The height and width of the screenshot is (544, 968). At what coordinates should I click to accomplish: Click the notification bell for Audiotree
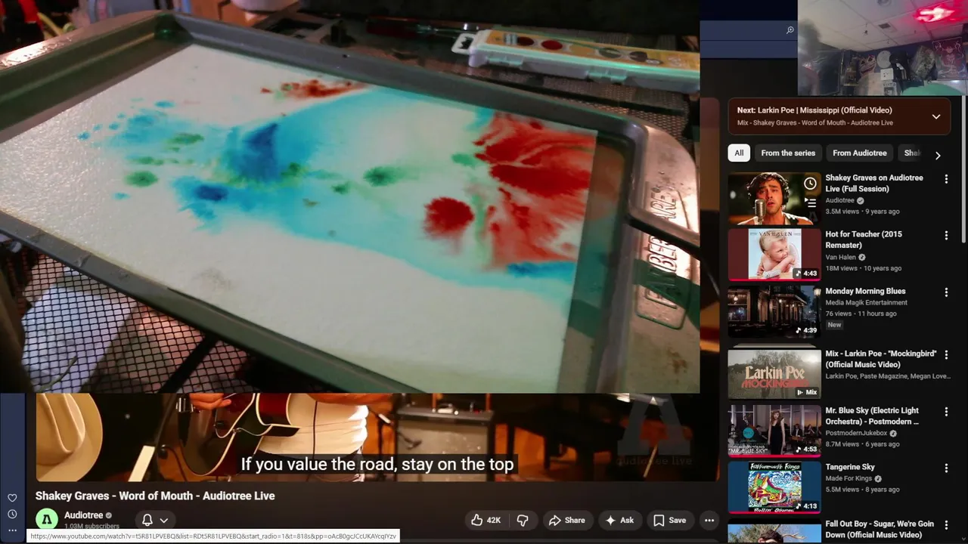click(147, 520)
